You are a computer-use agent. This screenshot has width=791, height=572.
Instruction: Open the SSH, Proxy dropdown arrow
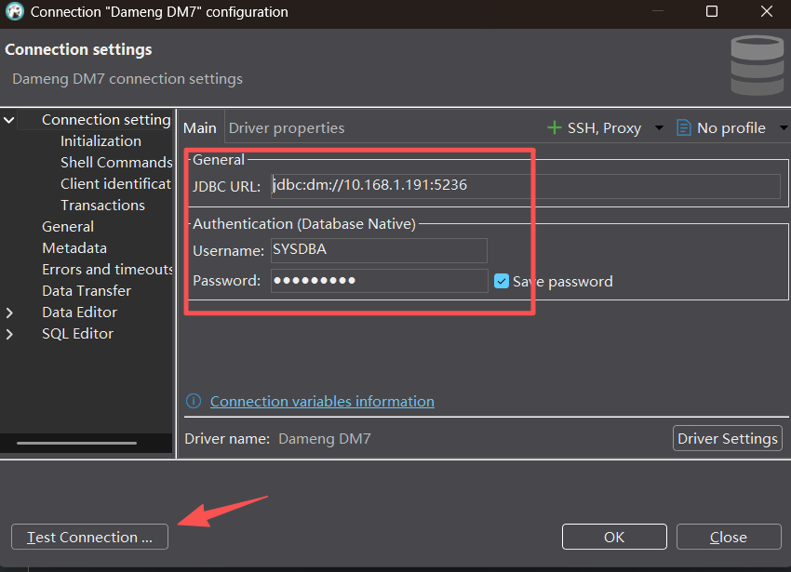659,128
